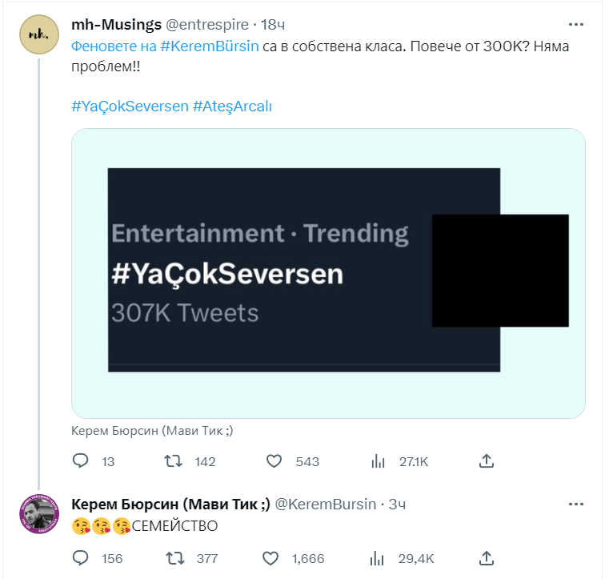This screenshot has height=579, width=609.
Task: Open the #YaÇokSeversen hashtag link
Action: (130, 107)
